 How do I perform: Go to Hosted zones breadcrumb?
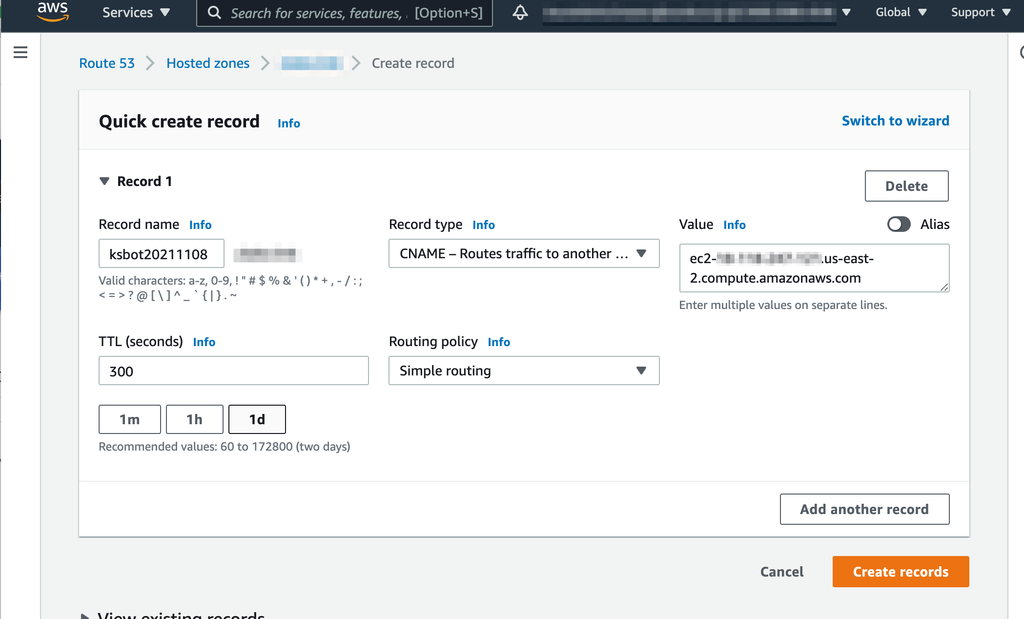click(x=208, y=63)
